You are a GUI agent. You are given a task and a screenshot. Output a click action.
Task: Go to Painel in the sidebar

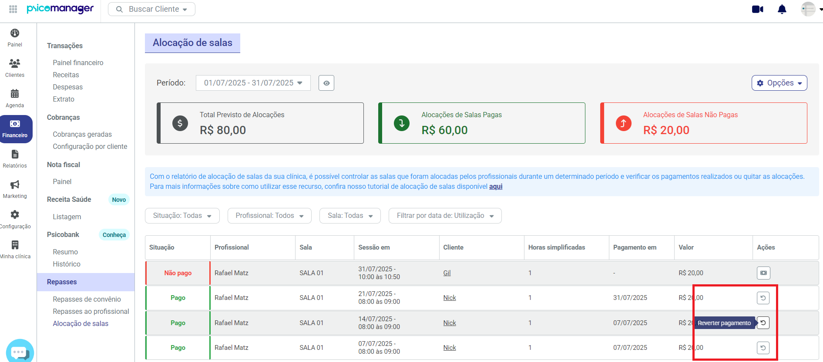click(15, 38)
